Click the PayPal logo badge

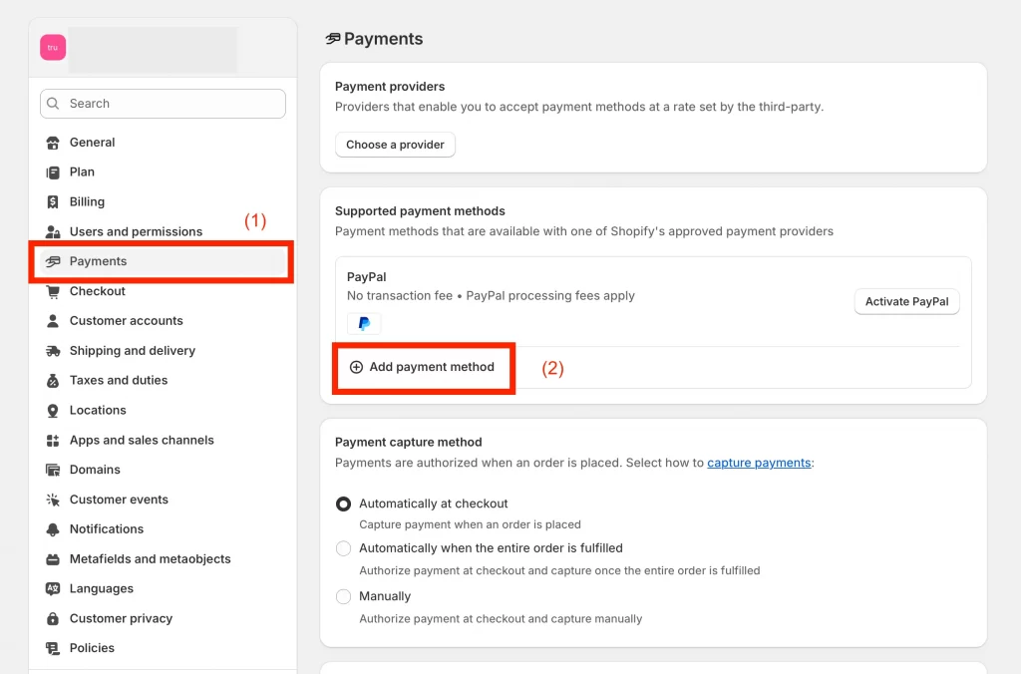coord(364,323)
